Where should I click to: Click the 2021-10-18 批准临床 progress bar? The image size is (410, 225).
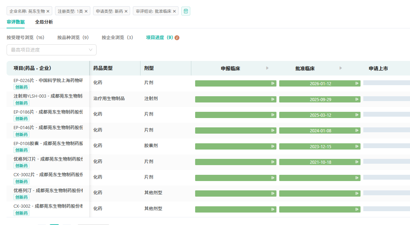click(x=320, y=162)
